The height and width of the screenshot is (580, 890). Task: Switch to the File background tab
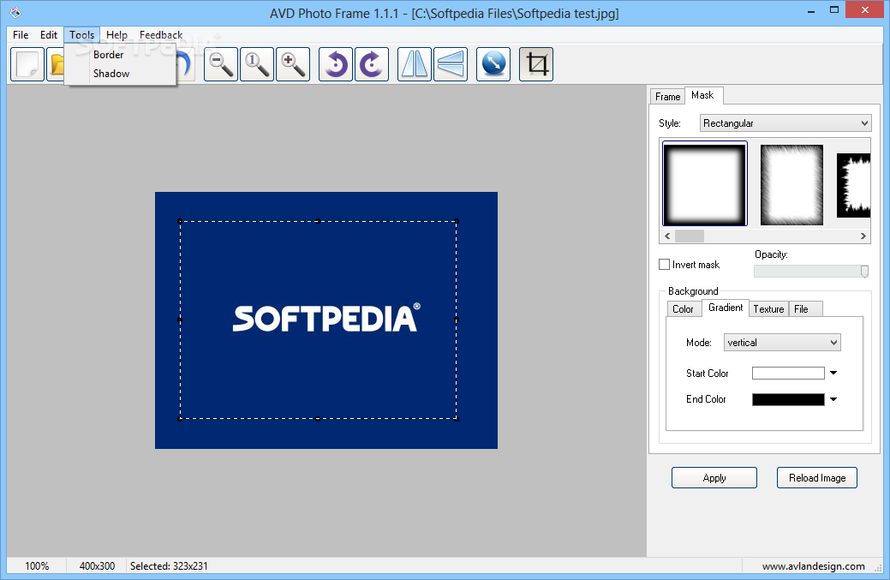(805, 308)
